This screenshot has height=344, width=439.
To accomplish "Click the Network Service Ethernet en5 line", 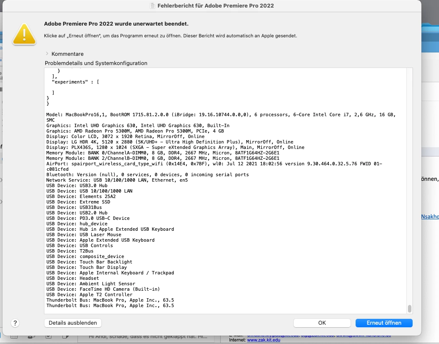I will point(117,180).
